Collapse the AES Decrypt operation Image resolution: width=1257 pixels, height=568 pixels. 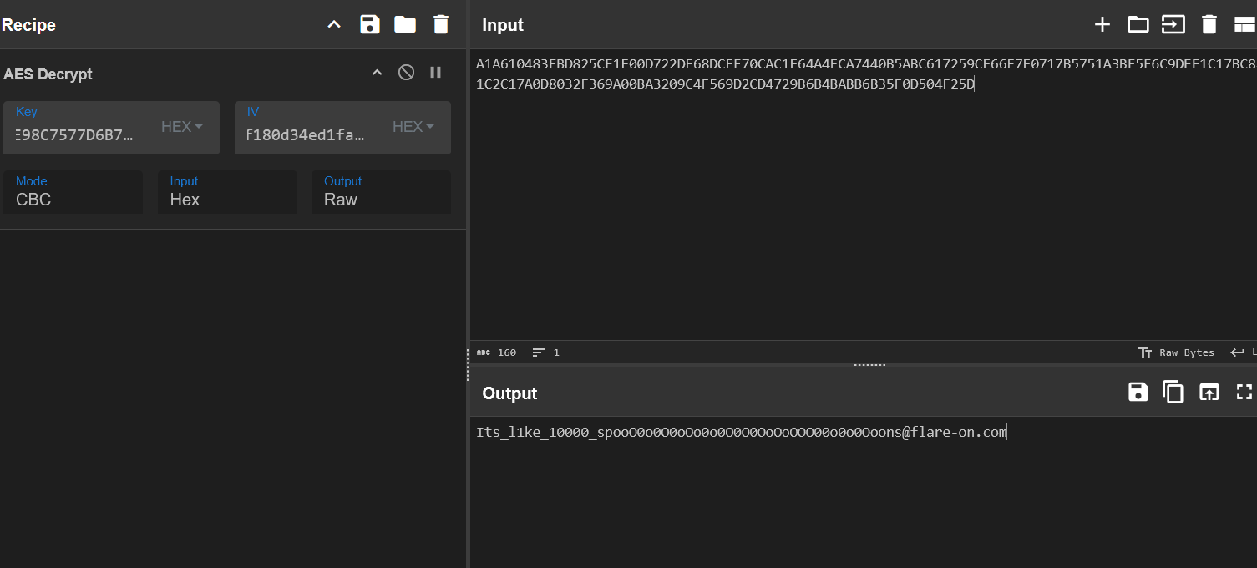(x=377, y=74)
